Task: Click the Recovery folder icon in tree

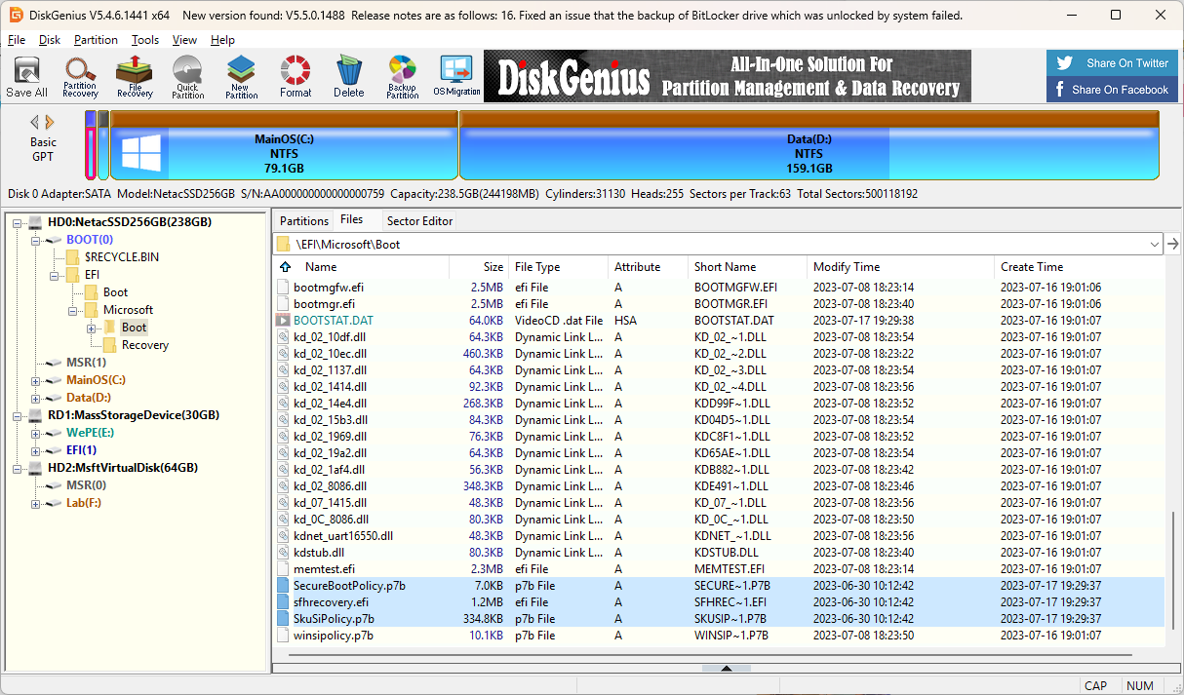Action: coord(109,345)
